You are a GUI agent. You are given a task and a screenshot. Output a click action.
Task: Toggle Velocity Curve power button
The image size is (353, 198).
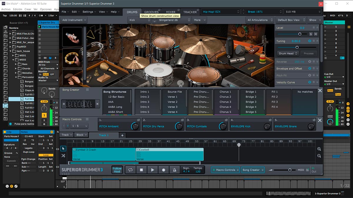point(309,82)
